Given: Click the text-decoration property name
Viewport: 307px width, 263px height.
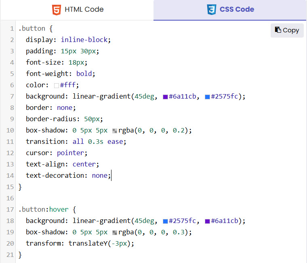Looking at the screenshot, I should pyautogui.click(x=55, y=176).
